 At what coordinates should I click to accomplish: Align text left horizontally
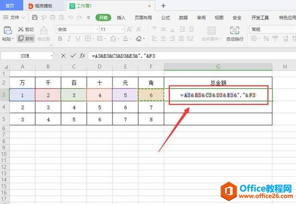click(x=154, y=39)
